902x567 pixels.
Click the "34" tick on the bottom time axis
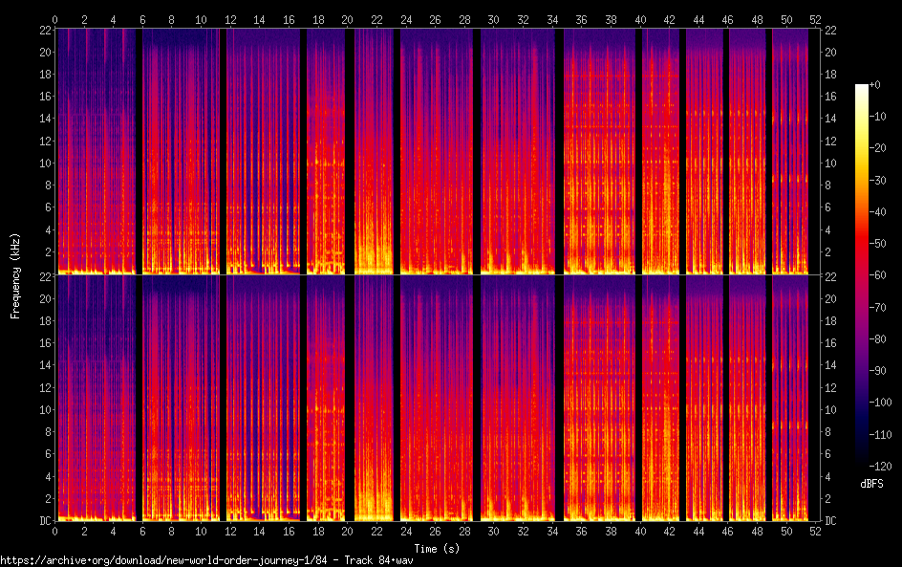[x=551, y=530]
